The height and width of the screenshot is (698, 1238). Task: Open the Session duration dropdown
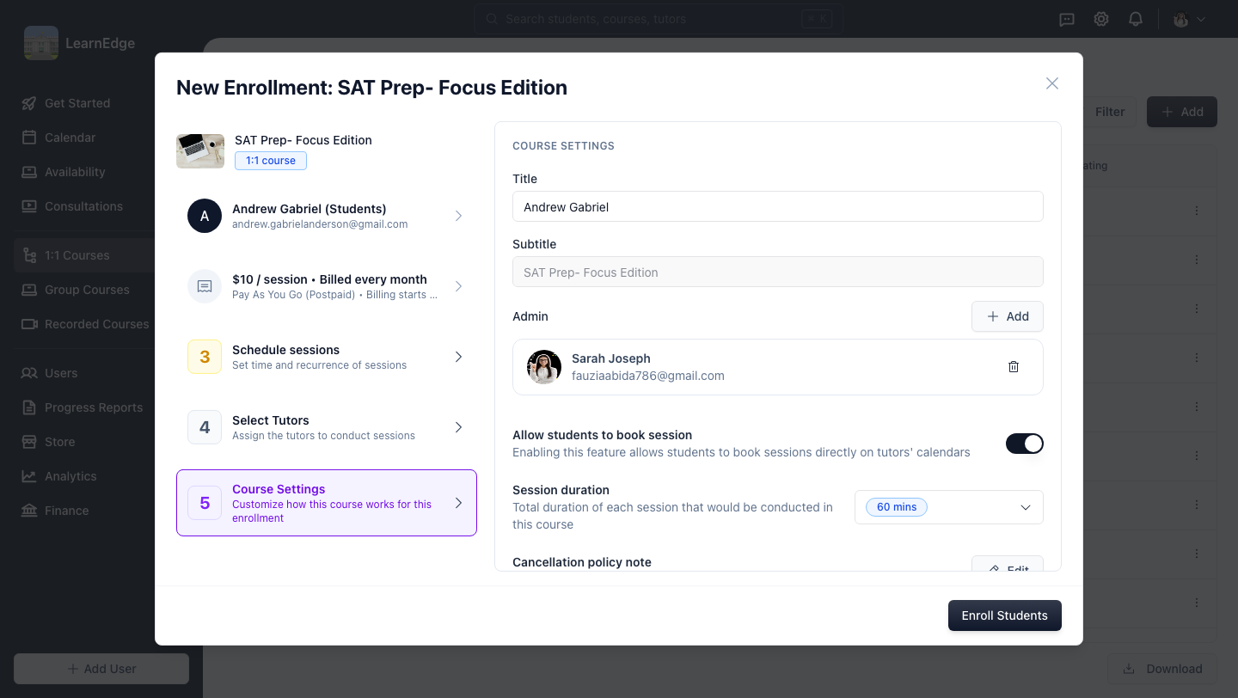tap(949, 507)
